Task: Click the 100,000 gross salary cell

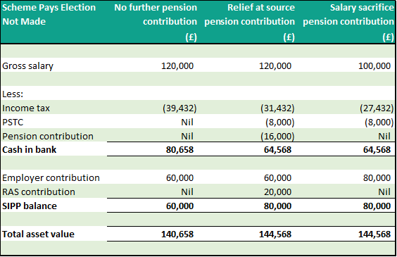Action: 374,65
